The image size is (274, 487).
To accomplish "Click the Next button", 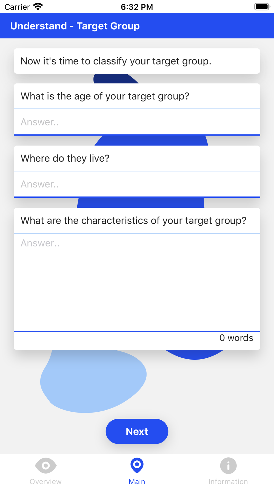I will click(x=137, y=431).
